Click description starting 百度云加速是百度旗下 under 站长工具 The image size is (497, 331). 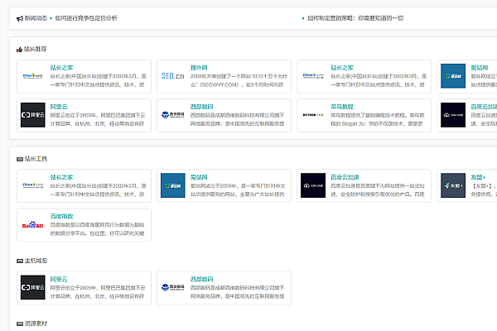[378, 190]
